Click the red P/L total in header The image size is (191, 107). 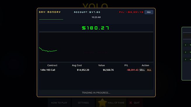(x=131, y=12)
